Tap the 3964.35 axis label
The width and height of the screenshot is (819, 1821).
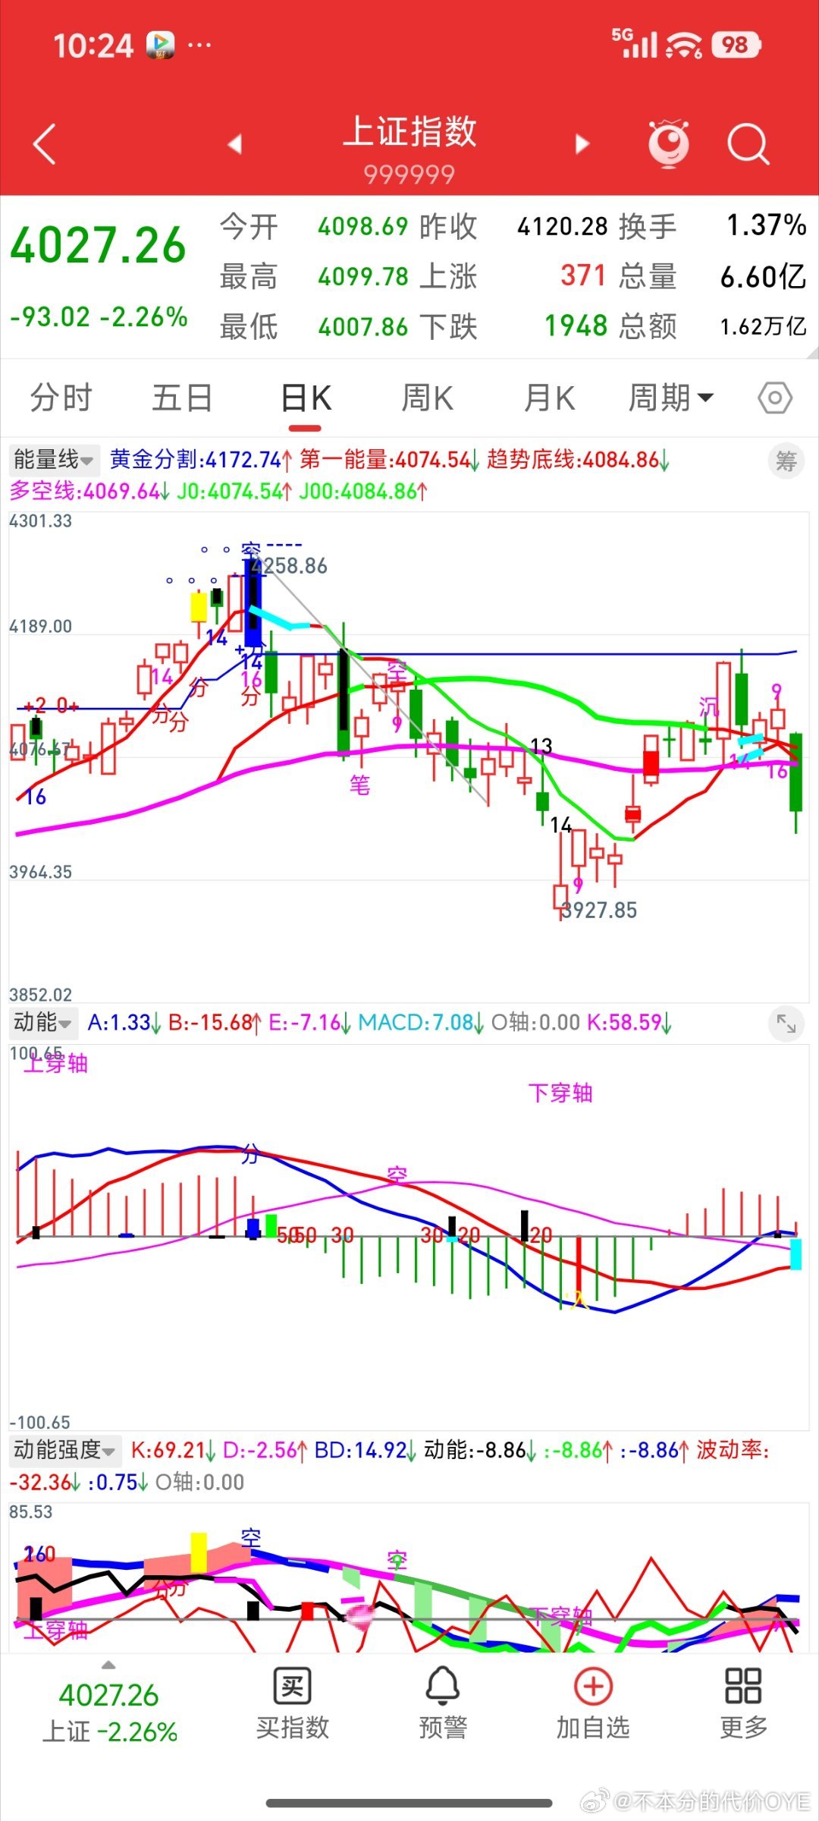[41, 873]
